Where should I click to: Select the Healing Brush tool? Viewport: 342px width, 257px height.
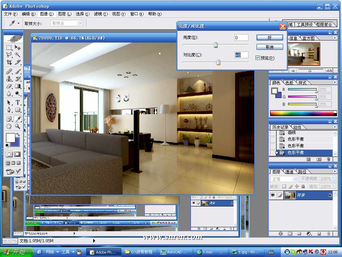click(9, 71)
